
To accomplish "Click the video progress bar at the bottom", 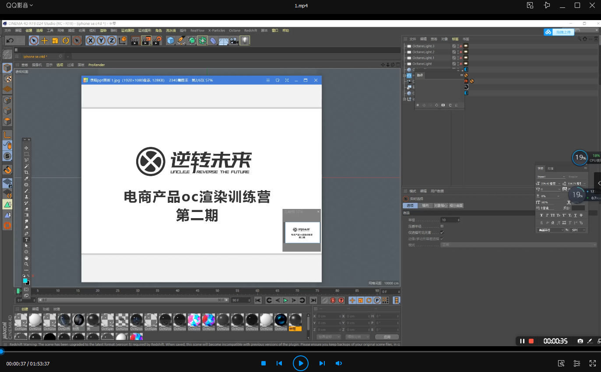I will (x=300, y=351).
